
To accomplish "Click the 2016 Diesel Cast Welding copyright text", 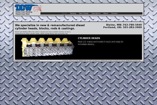I will coord(27,61).
